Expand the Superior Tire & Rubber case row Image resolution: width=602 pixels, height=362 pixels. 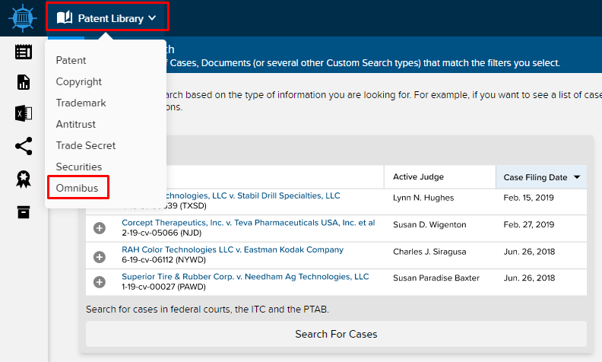[x=100, y=282]
